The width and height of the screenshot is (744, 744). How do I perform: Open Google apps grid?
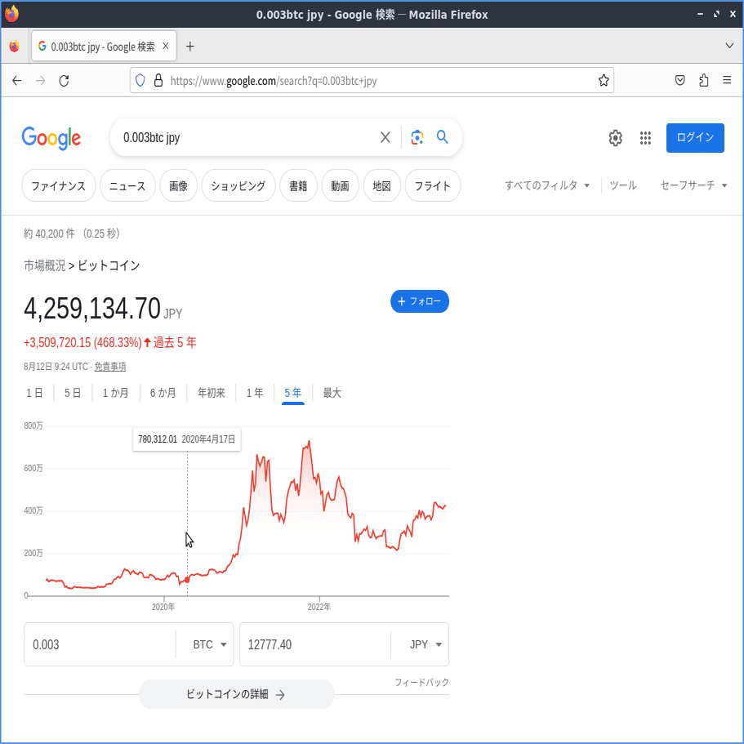645,138
